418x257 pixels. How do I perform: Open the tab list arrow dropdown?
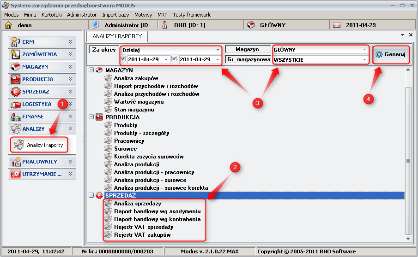pyautogui.click(x=403, y=35)
